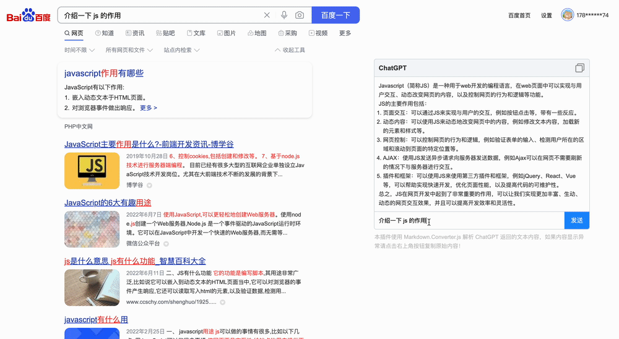Click the icon beside the ccschy.com URL

tap(223, 303)
